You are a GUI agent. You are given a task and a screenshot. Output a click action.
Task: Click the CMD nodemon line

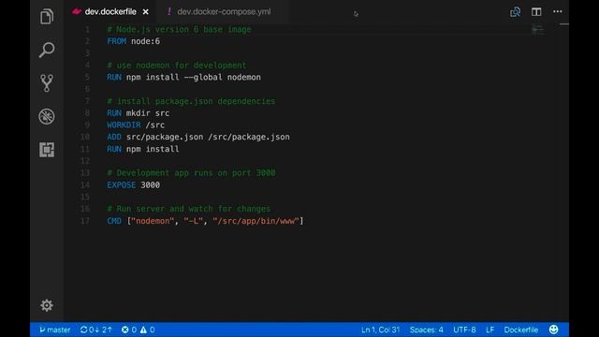(x=205, y=221)
